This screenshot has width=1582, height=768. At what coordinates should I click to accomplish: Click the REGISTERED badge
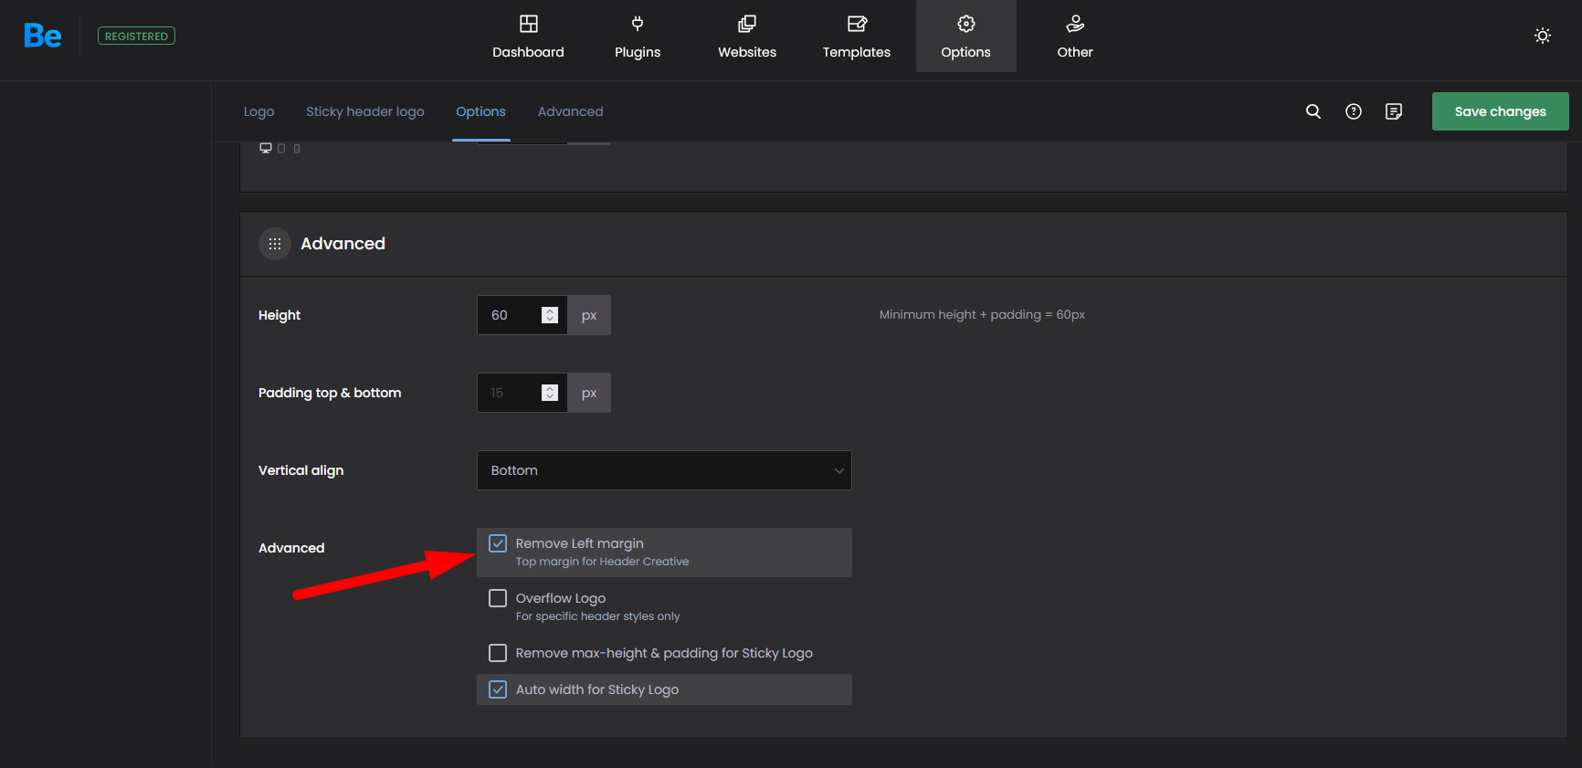click(136, 37)
